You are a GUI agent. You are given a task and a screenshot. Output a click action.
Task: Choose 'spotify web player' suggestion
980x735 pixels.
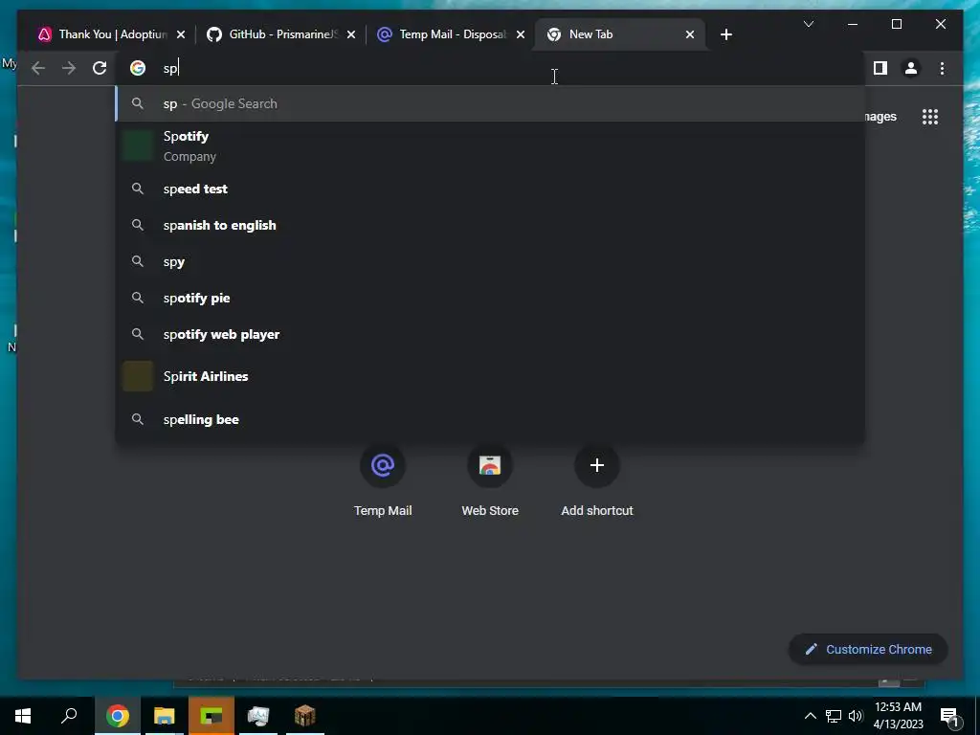[x=491, y=334]
